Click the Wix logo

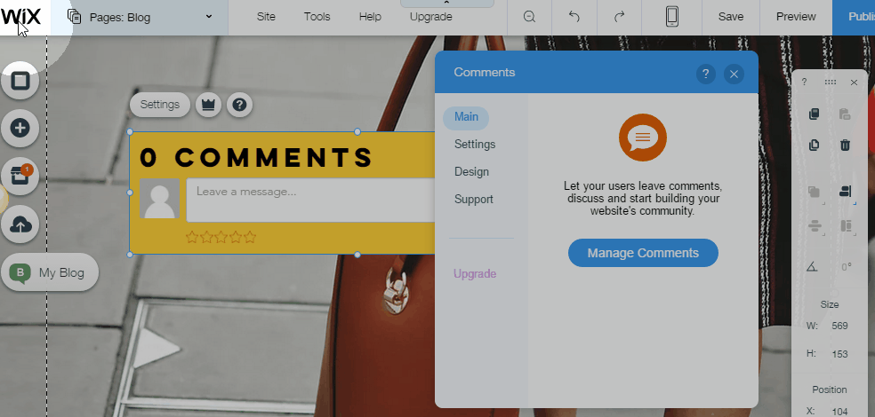pyautogui.click(x=20, y=17)
